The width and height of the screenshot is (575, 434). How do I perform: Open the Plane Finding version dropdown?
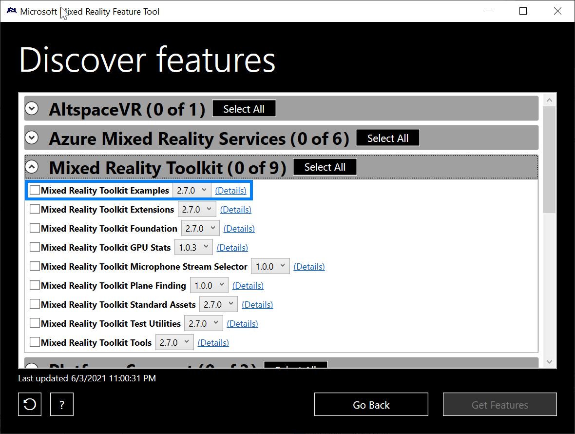tap(209, 285)
